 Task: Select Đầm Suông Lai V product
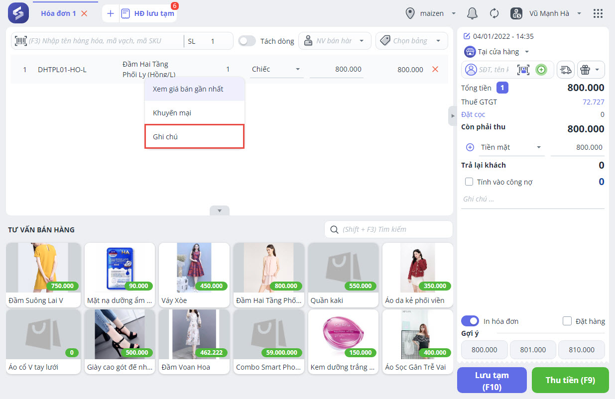[43, 275]
